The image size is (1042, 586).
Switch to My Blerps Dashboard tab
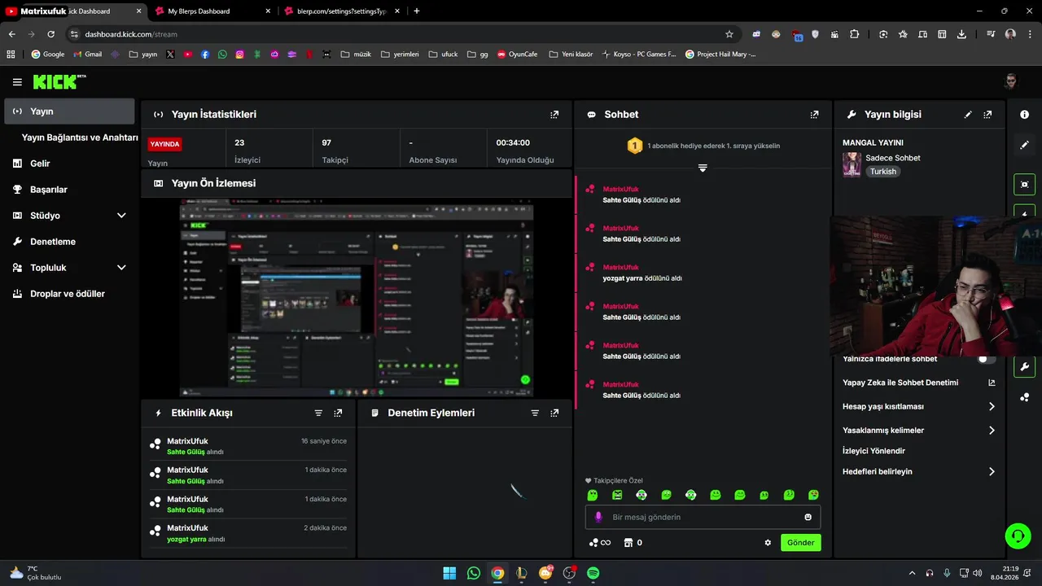coord(213,11)
